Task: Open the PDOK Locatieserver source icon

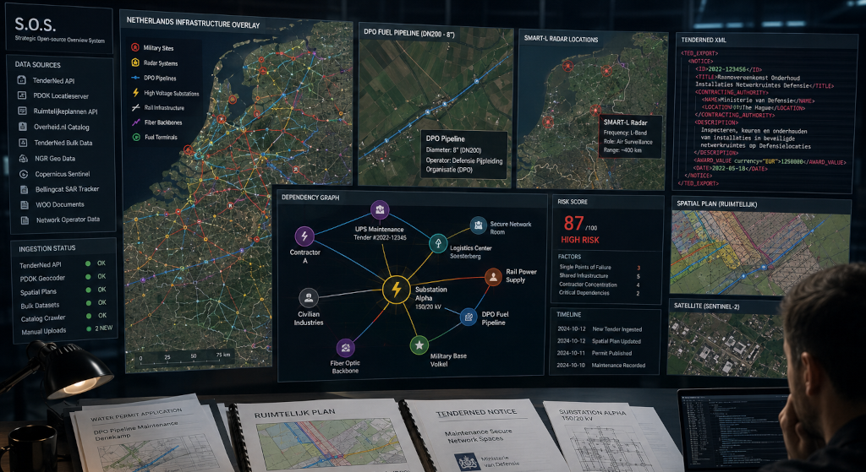Action: coord(22,95)
